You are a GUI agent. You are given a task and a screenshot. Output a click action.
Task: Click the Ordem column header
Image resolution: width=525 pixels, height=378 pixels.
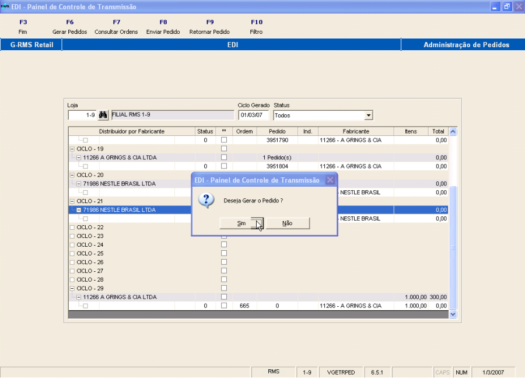click(x=244, y=131)
